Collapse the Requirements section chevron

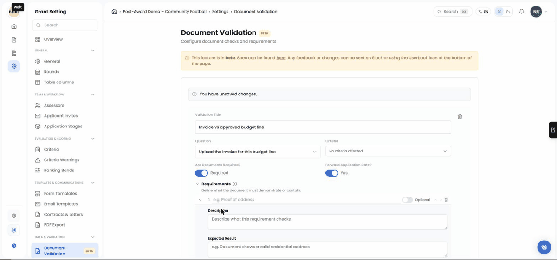point(198,184)
